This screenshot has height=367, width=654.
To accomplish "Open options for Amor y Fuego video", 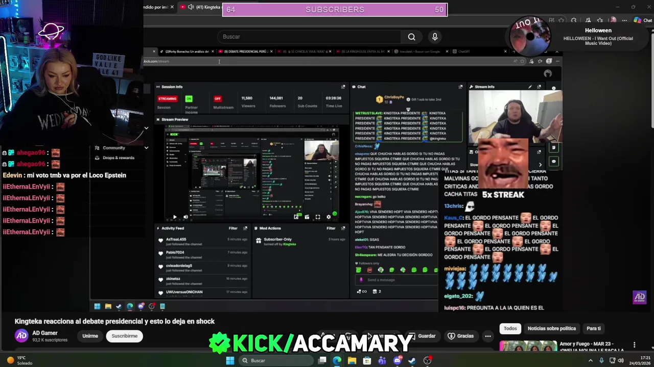I will pyautogui.click(x=634, y=345).
